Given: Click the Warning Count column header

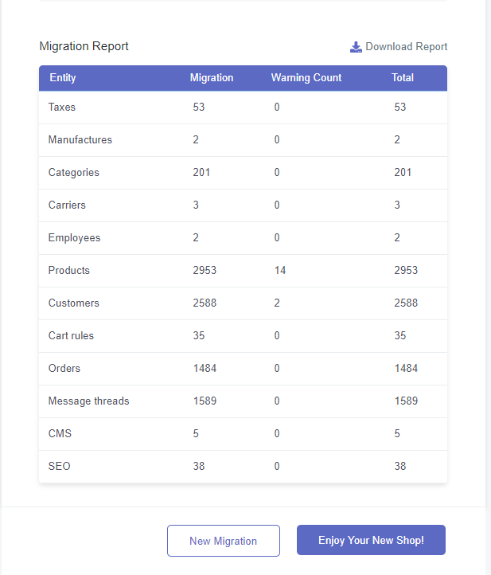Looking at the screenshot, I should pyautogui.click(x=306, y=78).
